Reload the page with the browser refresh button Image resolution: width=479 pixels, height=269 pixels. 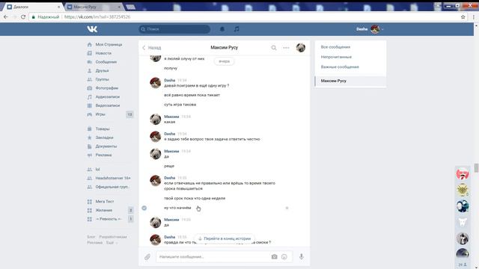point(23,17)
